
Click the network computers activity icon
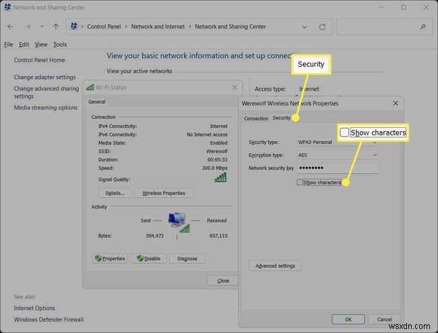pos(177,221)
